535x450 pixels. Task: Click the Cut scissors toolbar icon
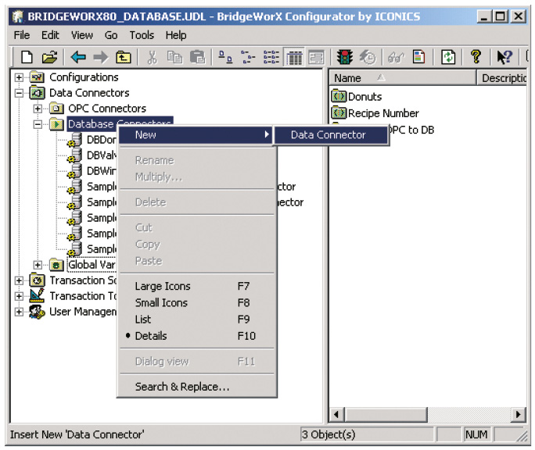tap(152, 57)
